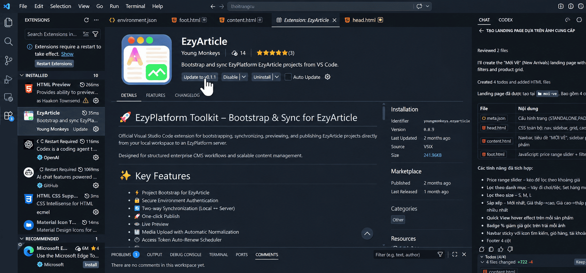Collapse the RECOMMENDED extensions section
586x273 pixels.
22,239
